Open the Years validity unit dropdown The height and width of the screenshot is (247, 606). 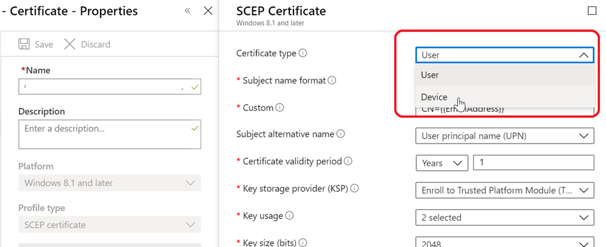441,163
